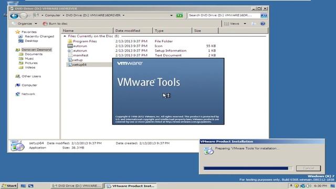Toggle the preview pane icon

point(254,24)
